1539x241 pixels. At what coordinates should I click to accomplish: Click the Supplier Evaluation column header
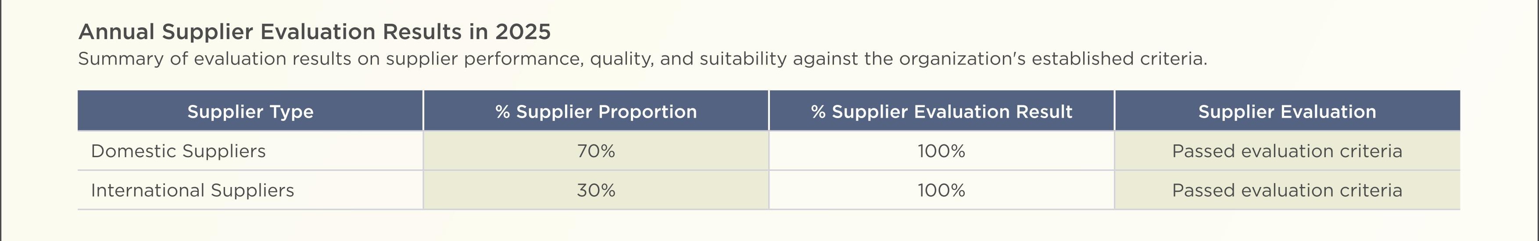(x=1288, y=111)
